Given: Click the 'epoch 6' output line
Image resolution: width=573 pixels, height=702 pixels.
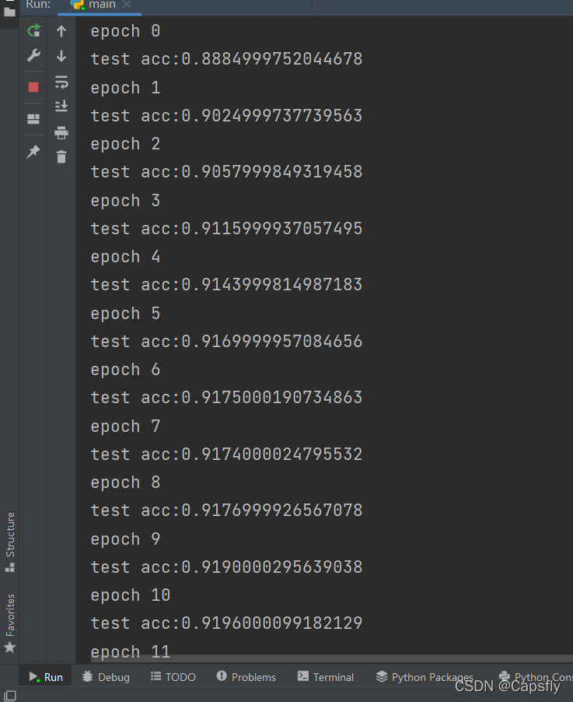Looking at the screenshot, I should pyautogui.click(x=125, y=370).
